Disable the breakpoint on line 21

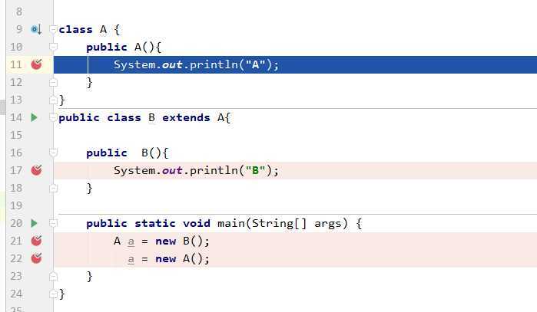[x=36, y=241]
